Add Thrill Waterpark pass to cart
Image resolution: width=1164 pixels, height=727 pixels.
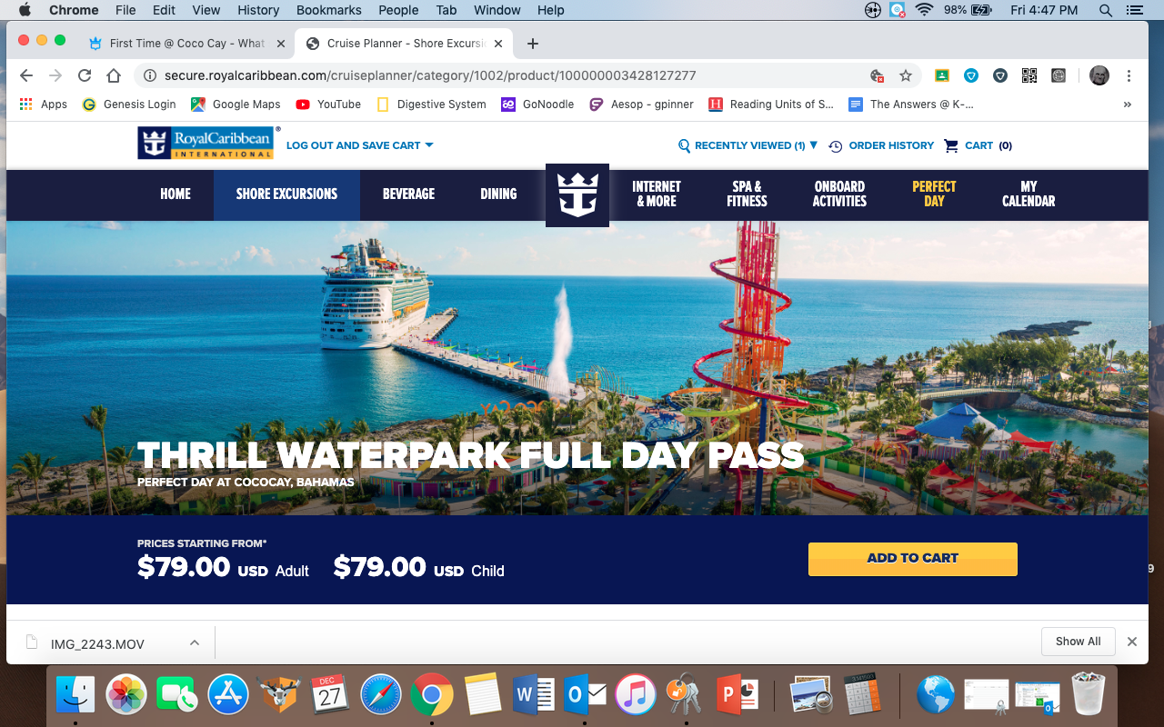click(x=913, y=559)
